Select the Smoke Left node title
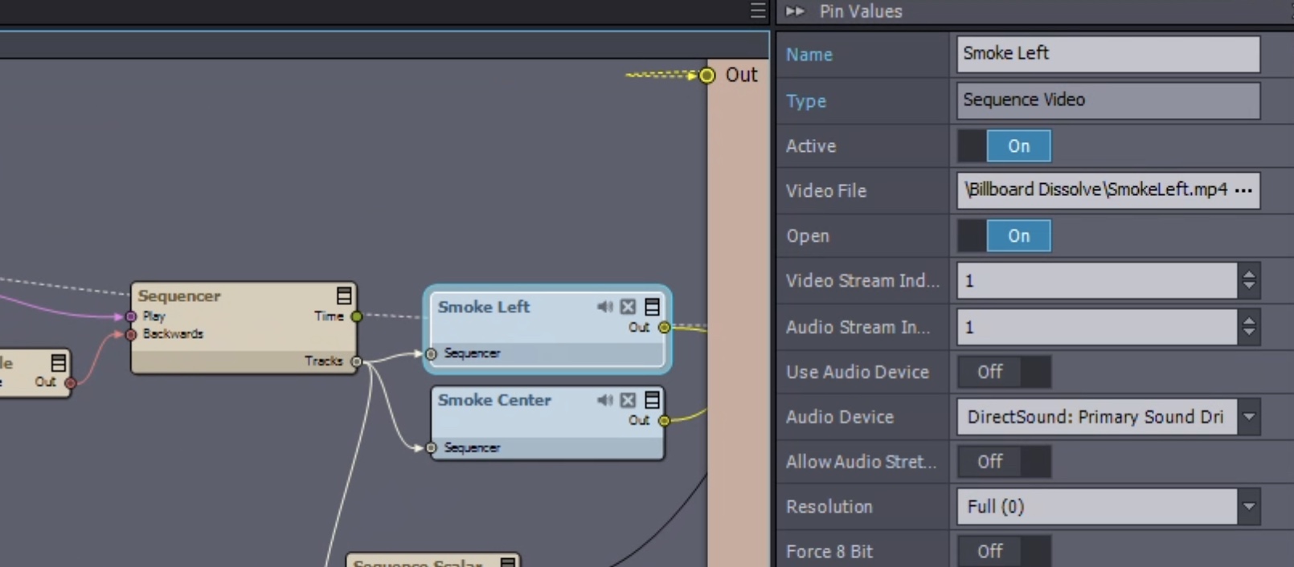Image resolution: width=1294 pixels, height=567 pixels. 483,307
